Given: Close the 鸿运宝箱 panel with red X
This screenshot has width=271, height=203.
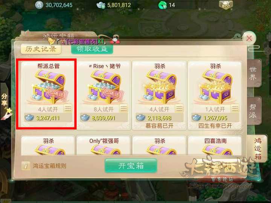Looking at the screenshot, I should pos(249,38).
